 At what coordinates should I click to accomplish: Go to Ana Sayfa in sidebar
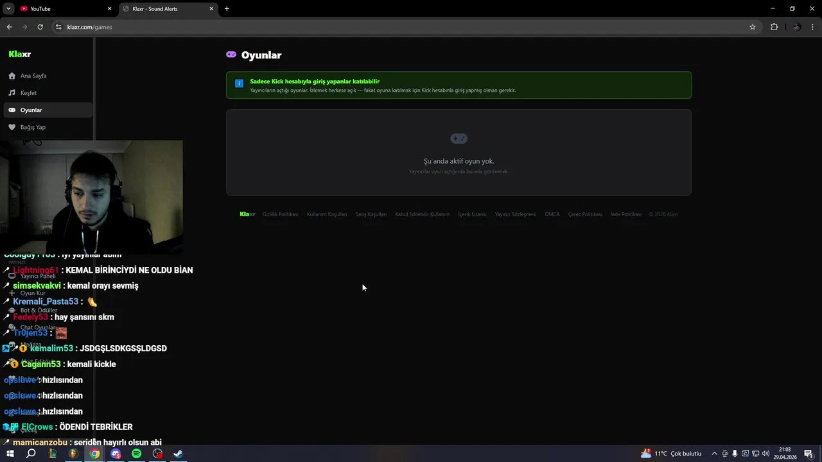tap(33, 76)
